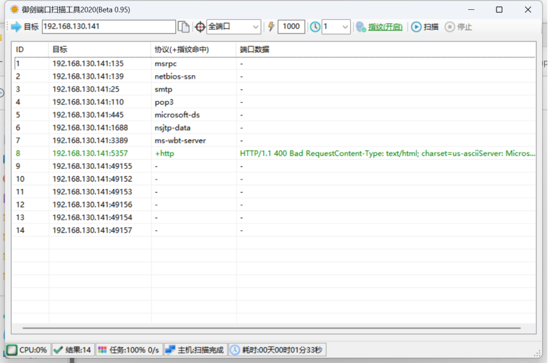Click the 停止 stop button label
This screenshot has width=548, height=363.
click(x=464, y=27)
